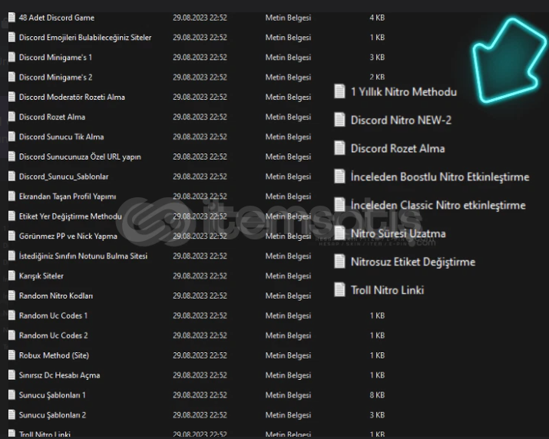Select İnceleden Boostlu Nitro Etkinleştirme label
549x439 pixels.
(x=440, y=177)
